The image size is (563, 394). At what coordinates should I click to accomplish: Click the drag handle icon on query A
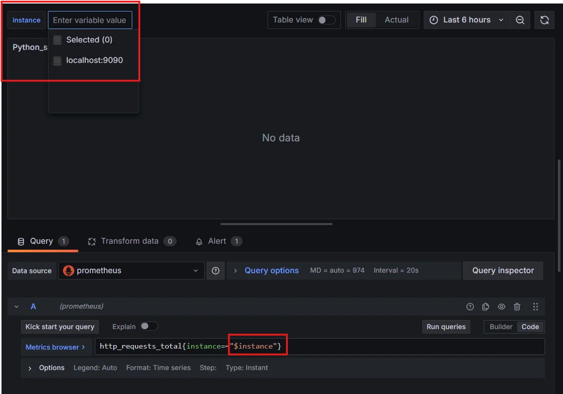tap(536, 307)
